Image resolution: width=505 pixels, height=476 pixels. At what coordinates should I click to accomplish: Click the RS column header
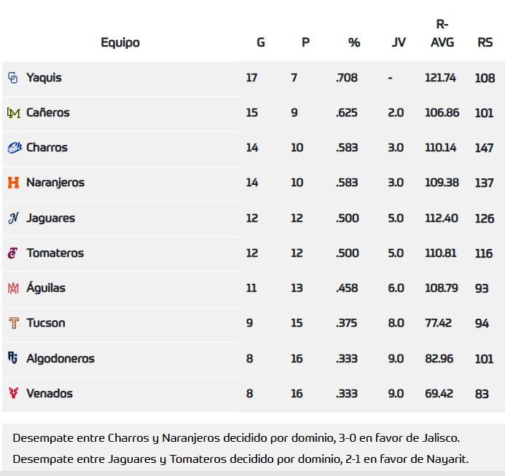click(485, 42)
